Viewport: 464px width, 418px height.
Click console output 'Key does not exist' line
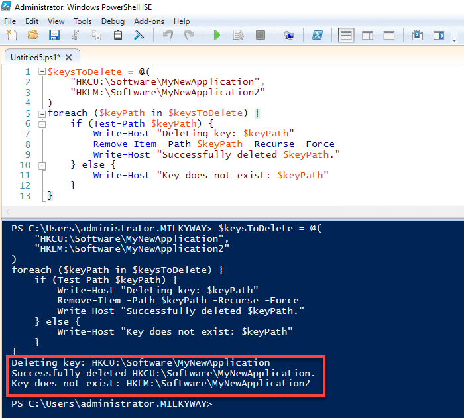pyautogui.click(x=160, y=384)
